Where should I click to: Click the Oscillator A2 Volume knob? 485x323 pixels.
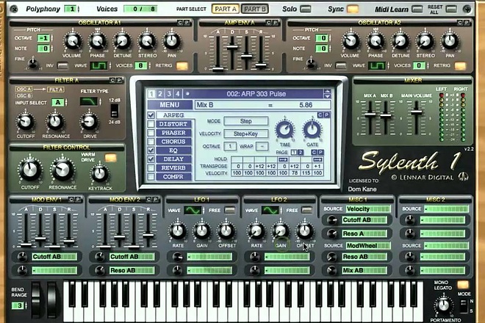click(x=351, y=41)
